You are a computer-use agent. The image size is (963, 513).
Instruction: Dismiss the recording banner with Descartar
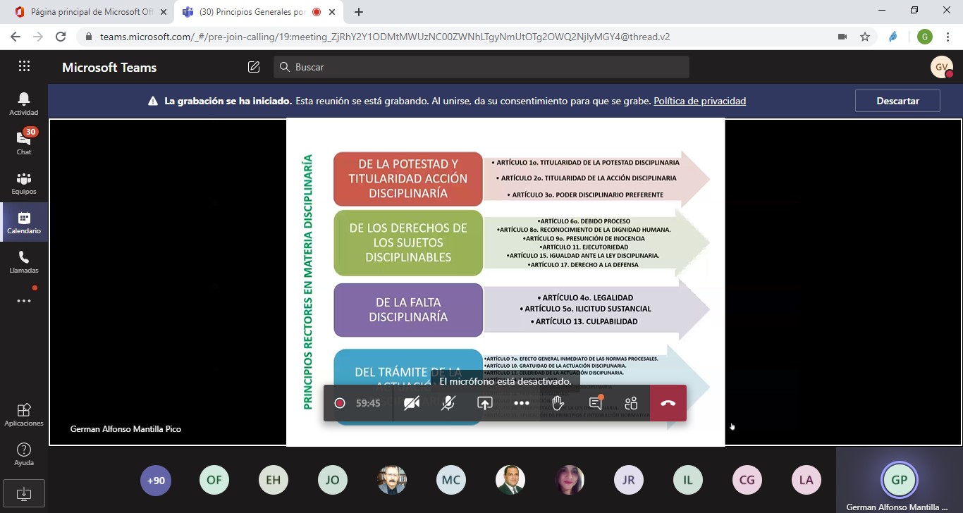pyautogui.click(x=897, y=101)
